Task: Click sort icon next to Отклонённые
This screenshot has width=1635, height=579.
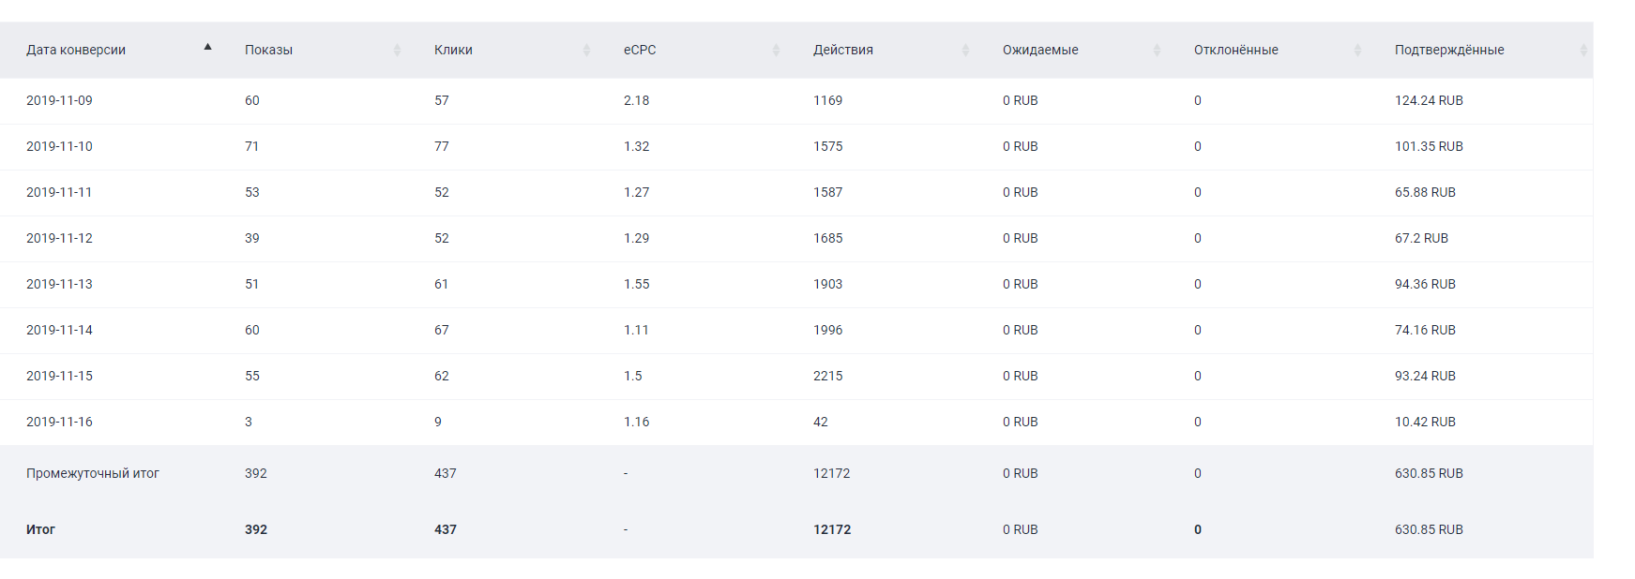Action: [x=1357, y=51]
